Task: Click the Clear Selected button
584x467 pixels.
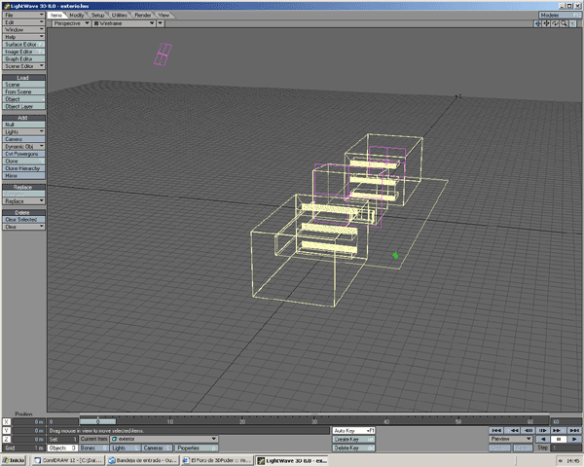Action: [23, 219]
